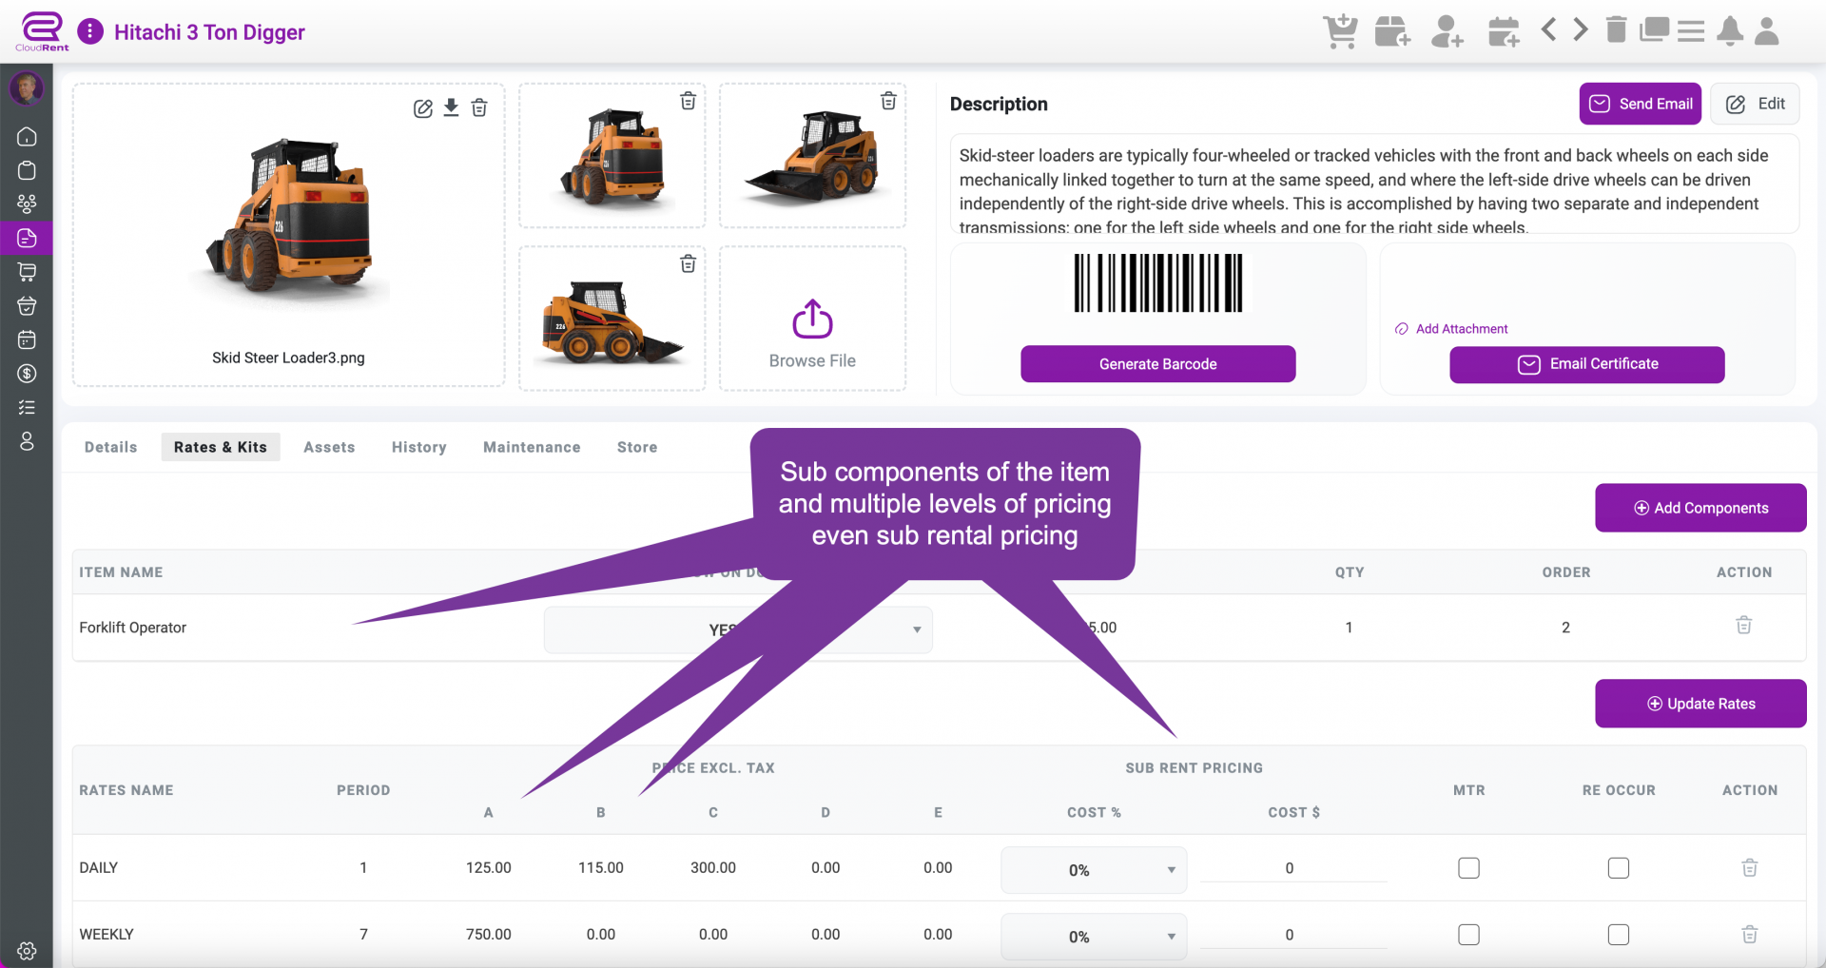
Task: Click the WEEKLY Cost $ input field
Action: coord(1292,935)
